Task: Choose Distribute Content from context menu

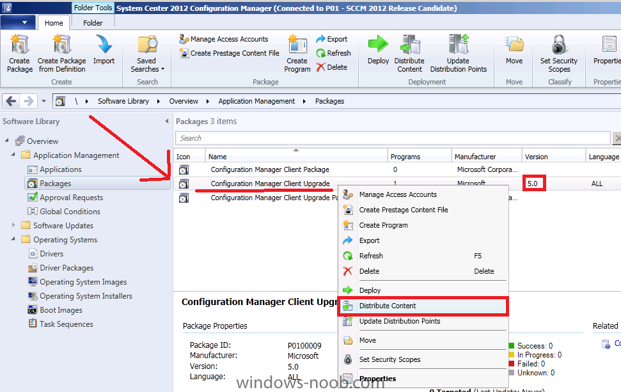Action: click(x=423, y=306)
